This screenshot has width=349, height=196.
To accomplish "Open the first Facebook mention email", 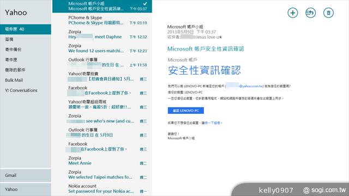I will pos(102,90).
